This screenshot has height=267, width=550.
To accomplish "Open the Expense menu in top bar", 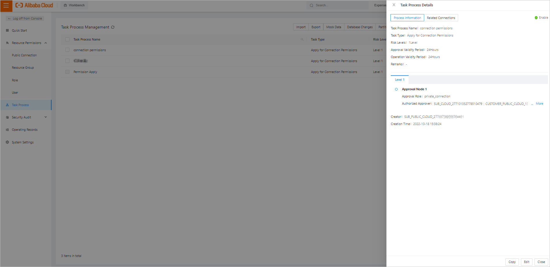I will coord(380,5).
